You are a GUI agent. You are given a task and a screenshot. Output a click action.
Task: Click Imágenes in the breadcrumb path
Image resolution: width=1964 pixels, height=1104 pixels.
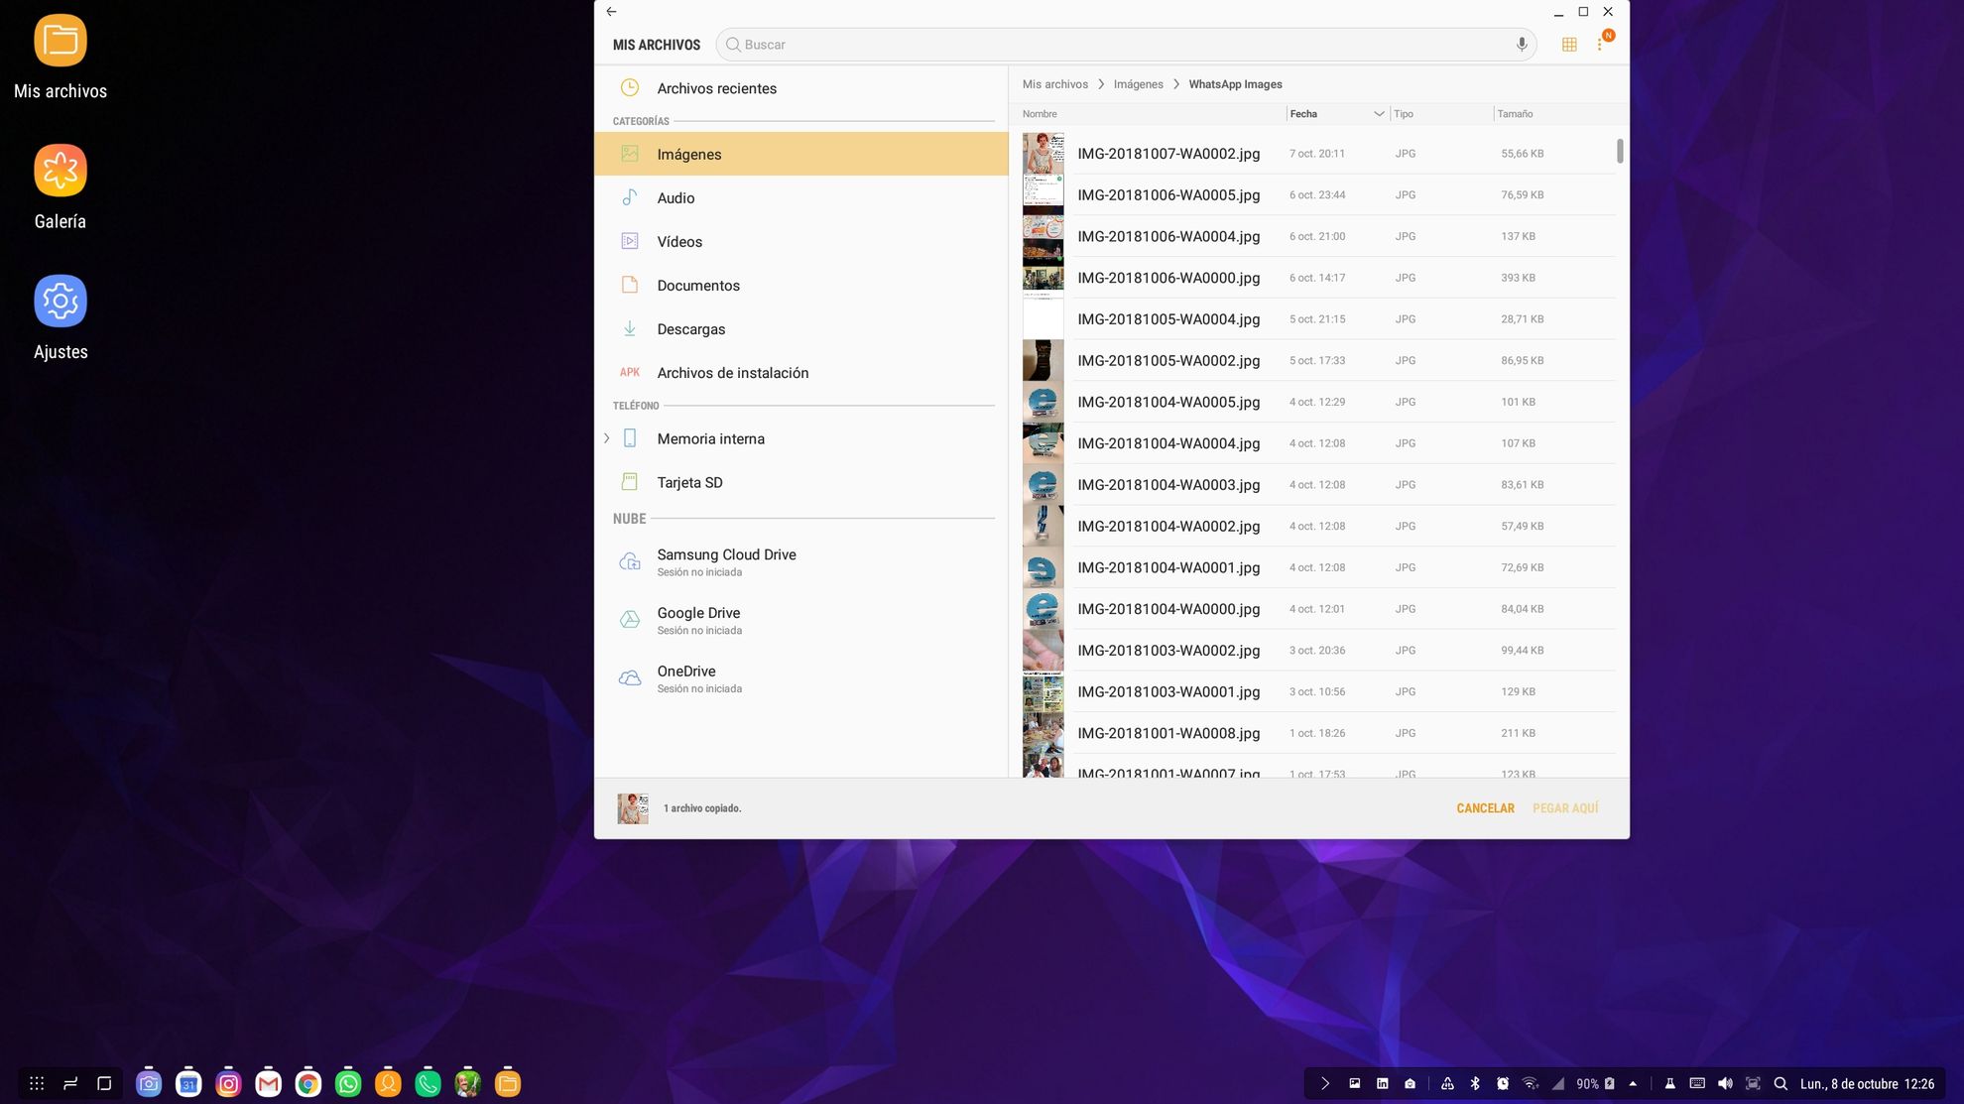[1138, 84]
